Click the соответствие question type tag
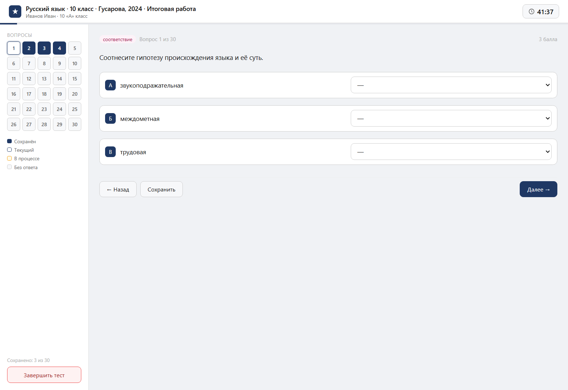Image resolution: width=568 pixels, height=390 pixels. coord(118,39)
